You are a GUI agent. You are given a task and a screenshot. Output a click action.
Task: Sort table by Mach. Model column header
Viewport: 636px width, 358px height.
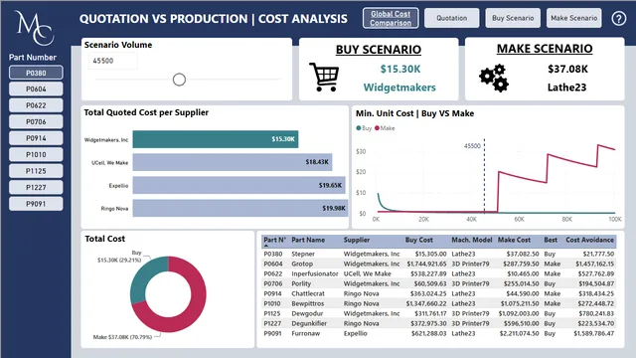472,240
